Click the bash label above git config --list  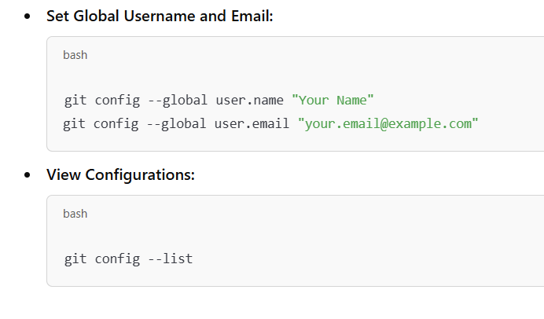pyautogui.click(x=75, y=214)
